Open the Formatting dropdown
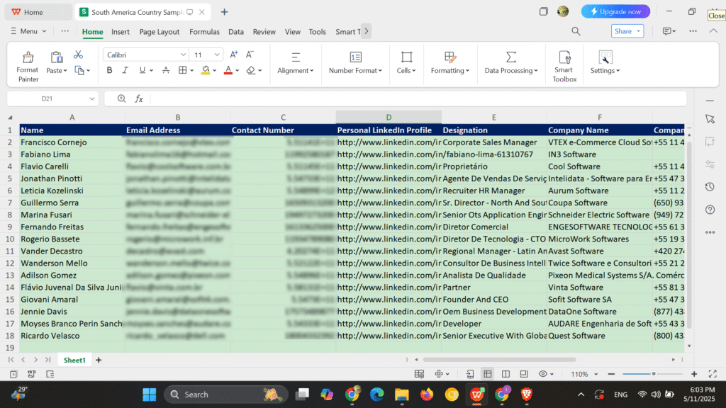Image resolution: width=726 pixels, height=408 pixels. click(x=450, y=63)
